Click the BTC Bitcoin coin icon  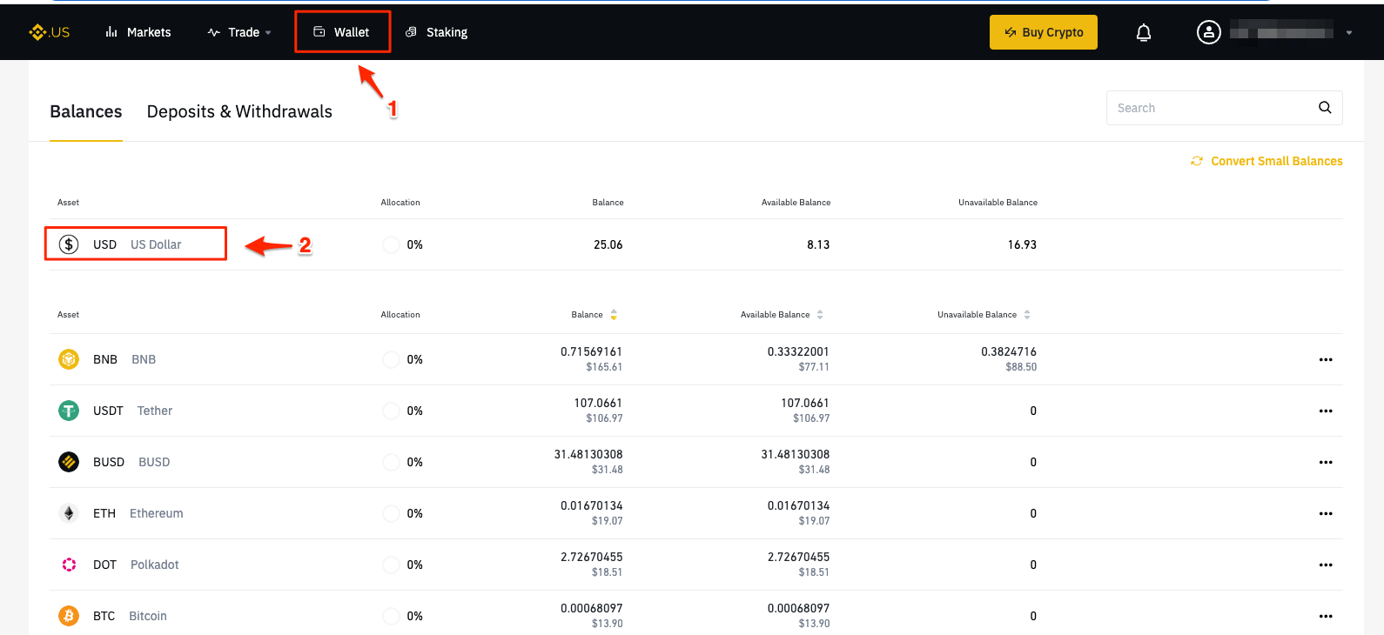(x=69, y=616)
